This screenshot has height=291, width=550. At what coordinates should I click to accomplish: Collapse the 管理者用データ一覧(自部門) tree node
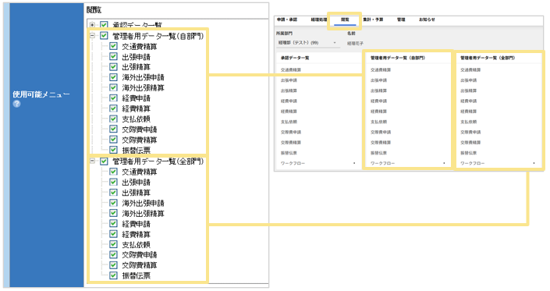[x=92, y=35]
